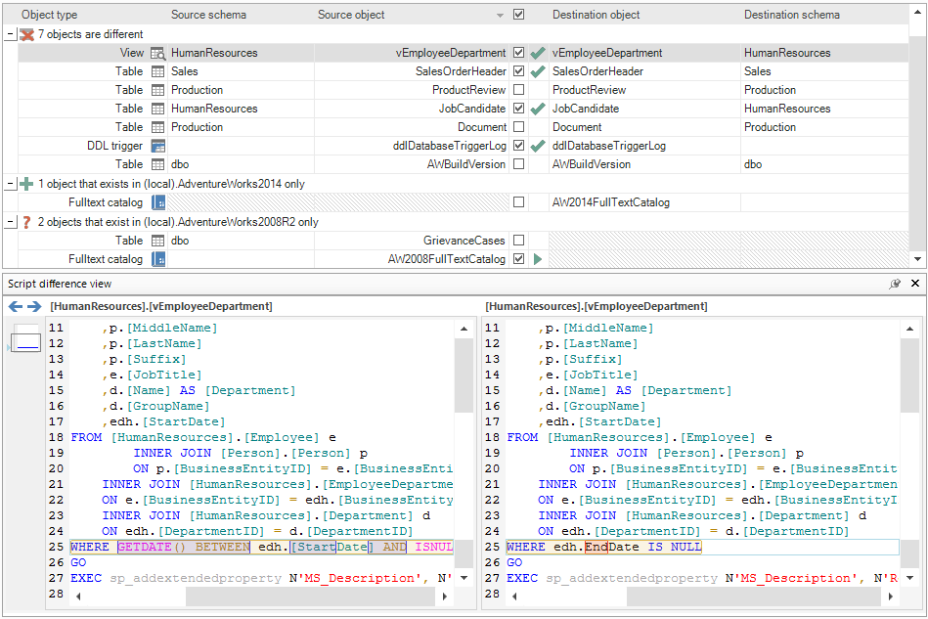Click the green check mark in JobCandidate row
The image size is (928, 619).
[x=538, y=109]
